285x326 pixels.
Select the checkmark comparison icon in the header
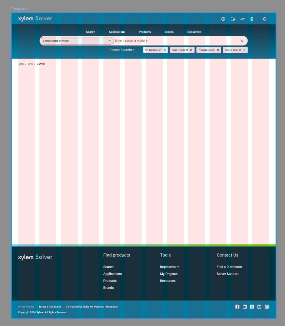click(x=242, y=19)
